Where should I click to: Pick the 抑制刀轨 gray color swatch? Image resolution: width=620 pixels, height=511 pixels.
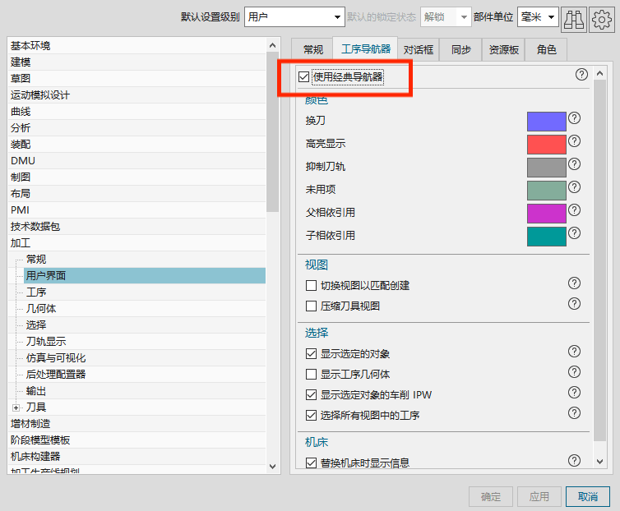[547, 167]
